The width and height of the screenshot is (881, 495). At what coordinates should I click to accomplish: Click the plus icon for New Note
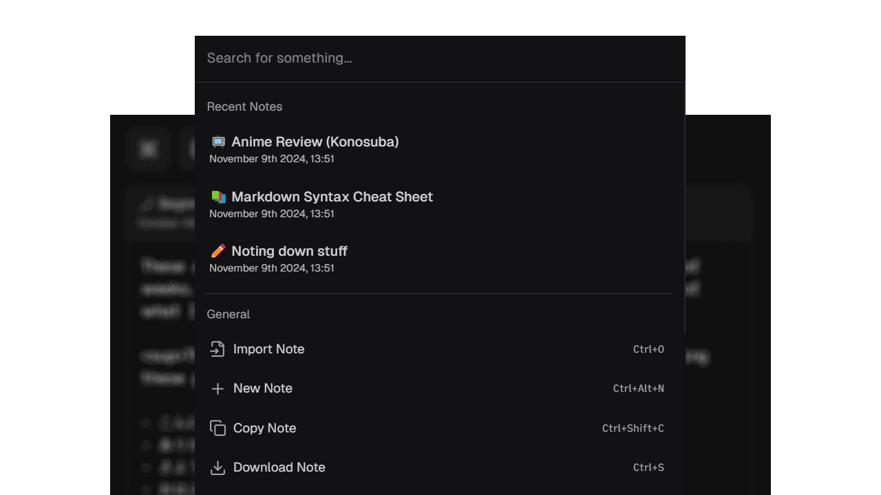point(217,389)
